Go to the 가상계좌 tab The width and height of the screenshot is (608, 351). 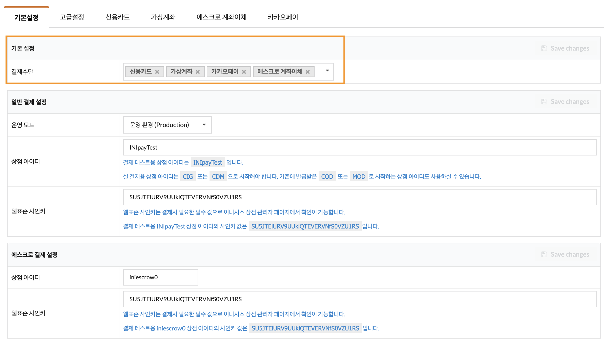163,17
